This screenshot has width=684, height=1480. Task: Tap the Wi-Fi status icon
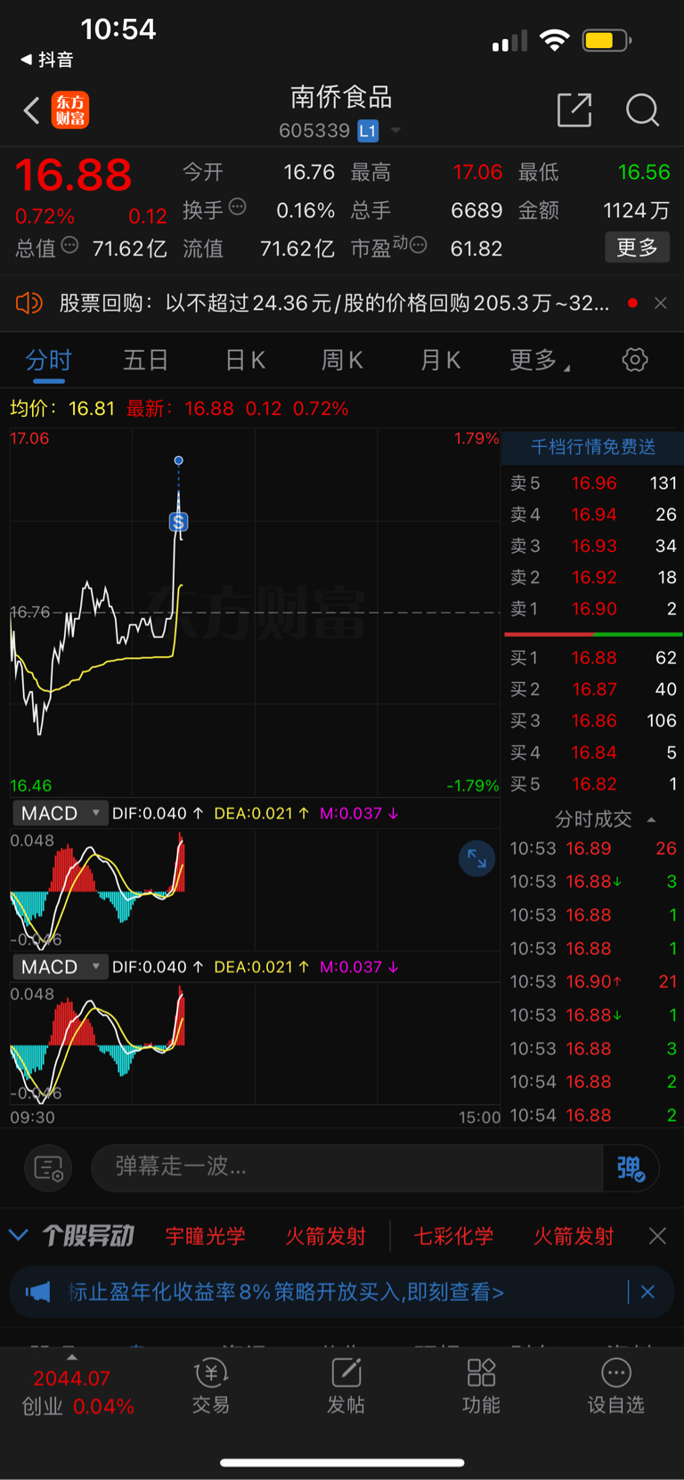(555, 40)
